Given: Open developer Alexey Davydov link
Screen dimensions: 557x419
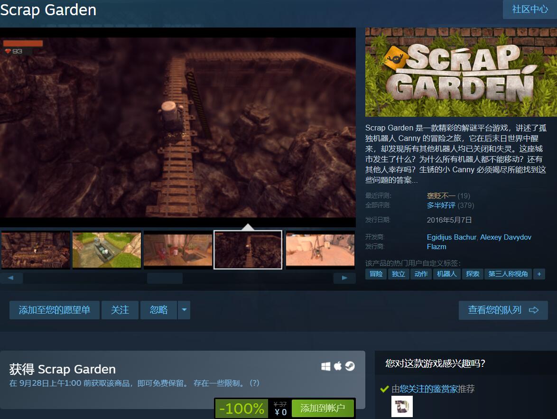Looking at the screenshot, I should (506, 237).
